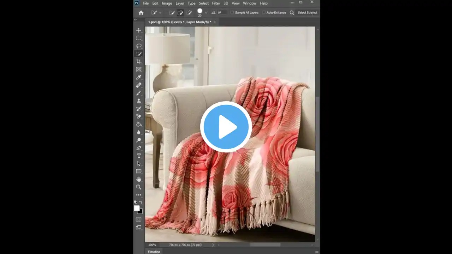The image size is (452, 254).
Task: Select the Blur tool
Action: tap(139, 132)
